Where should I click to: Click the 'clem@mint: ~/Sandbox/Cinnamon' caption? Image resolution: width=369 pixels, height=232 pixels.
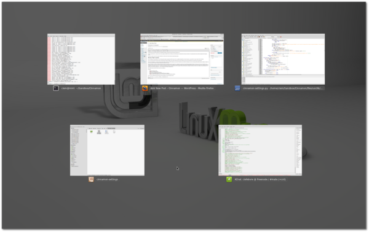(81, 88)
